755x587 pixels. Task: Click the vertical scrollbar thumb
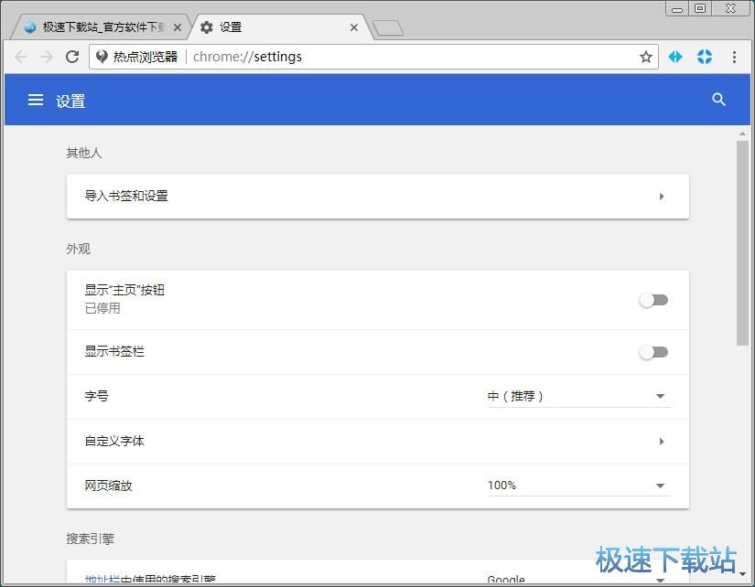point(742,243)
